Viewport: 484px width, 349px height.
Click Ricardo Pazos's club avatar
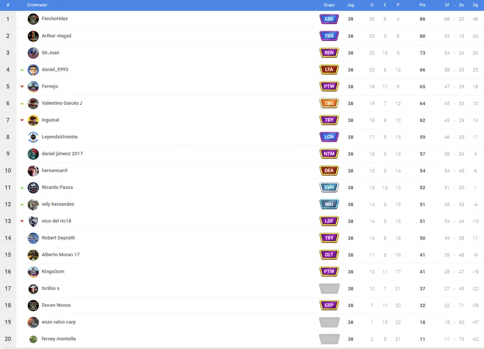pyautogui.click(x=33, y=188)
